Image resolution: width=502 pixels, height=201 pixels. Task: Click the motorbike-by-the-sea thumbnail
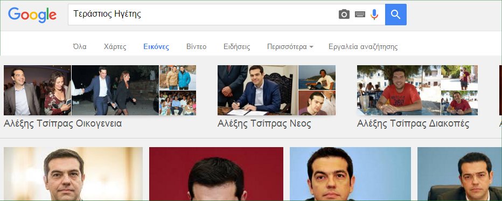317,78
